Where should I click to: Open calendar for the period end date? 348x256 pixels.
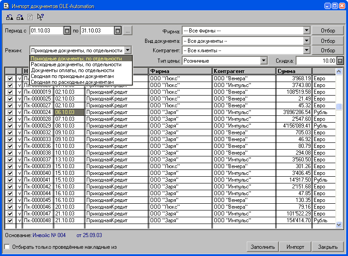coord(118,31)
